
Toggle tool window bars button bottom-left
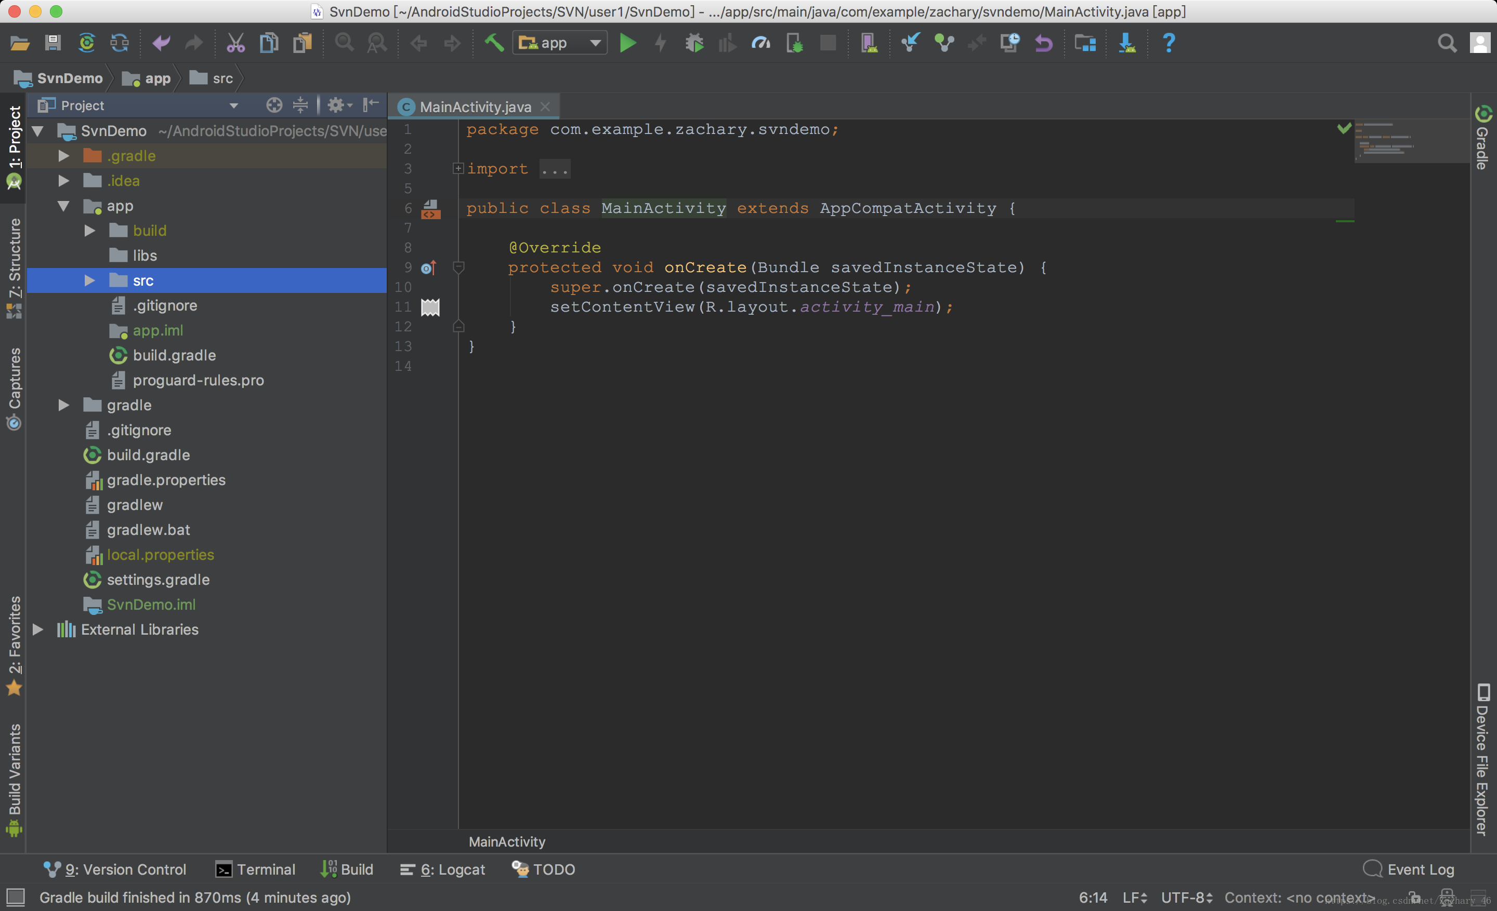(x=15, y=896)
